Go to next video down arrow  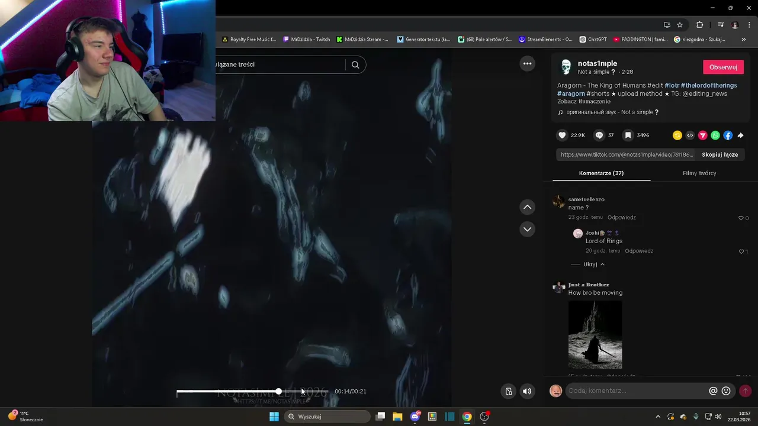[527, 229]
